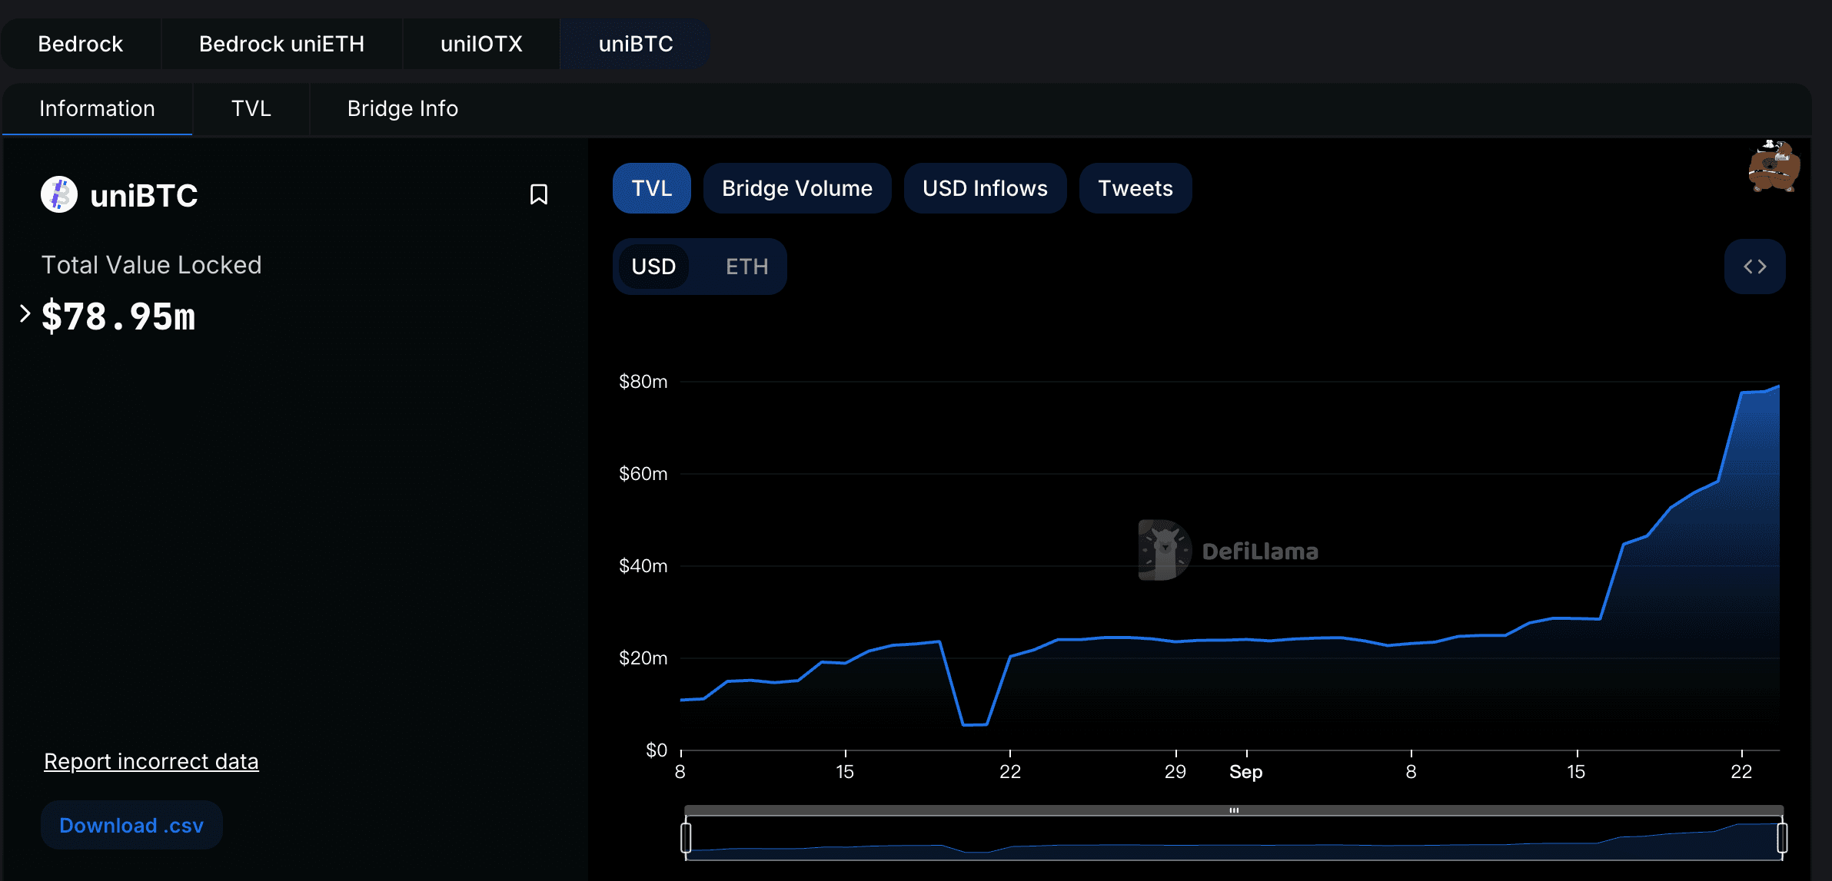Screen dimensions: 1832x881
Task: Click the chart line's sharp dip near the 22 tick
Action: (975, 724)
